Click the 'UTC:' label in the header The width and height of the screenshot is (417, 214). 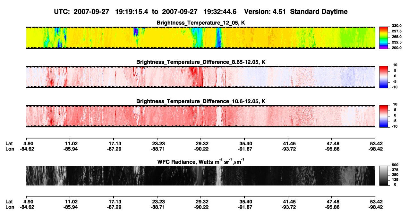(62, 12)
